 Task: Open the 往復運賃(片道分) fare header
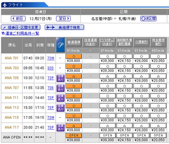91,42
